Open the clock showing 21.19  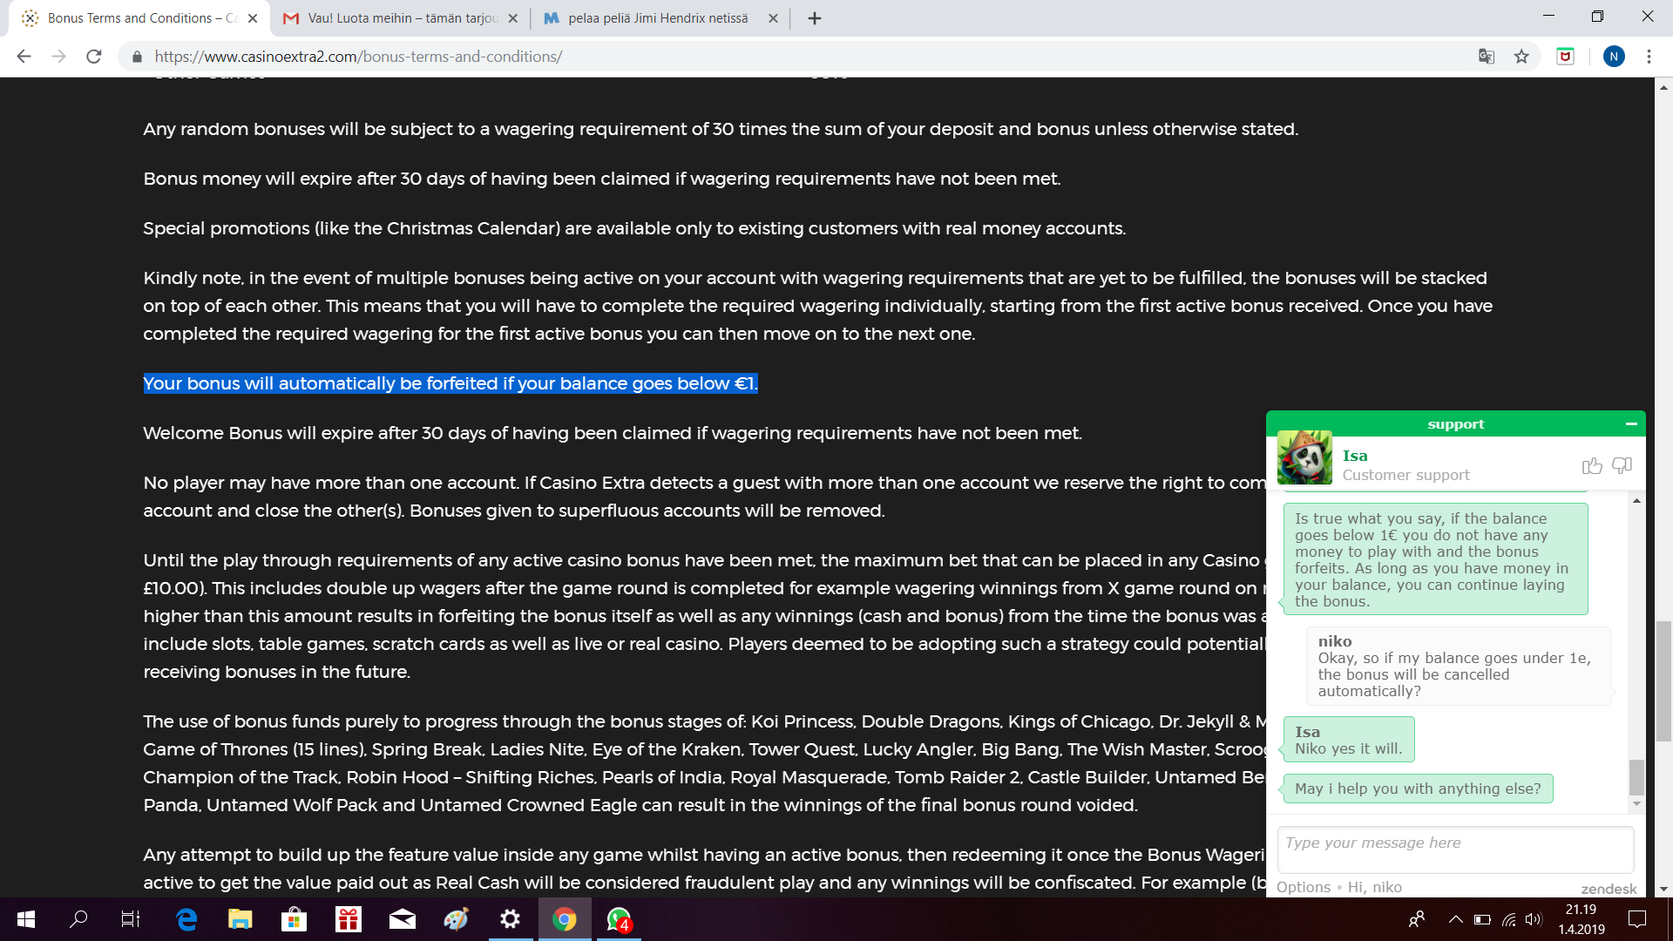(1582, 919)
